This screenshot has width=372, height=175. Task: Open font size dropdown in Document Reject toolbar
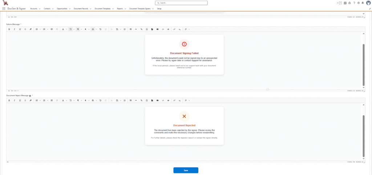[x=71, y=100]
